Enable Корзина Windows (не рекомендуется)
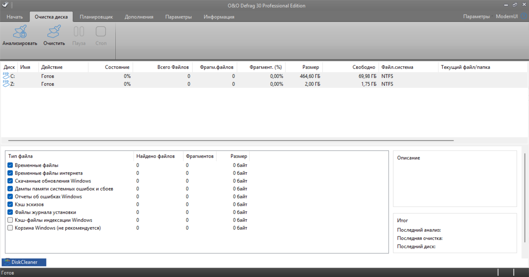 pos(10,228)
